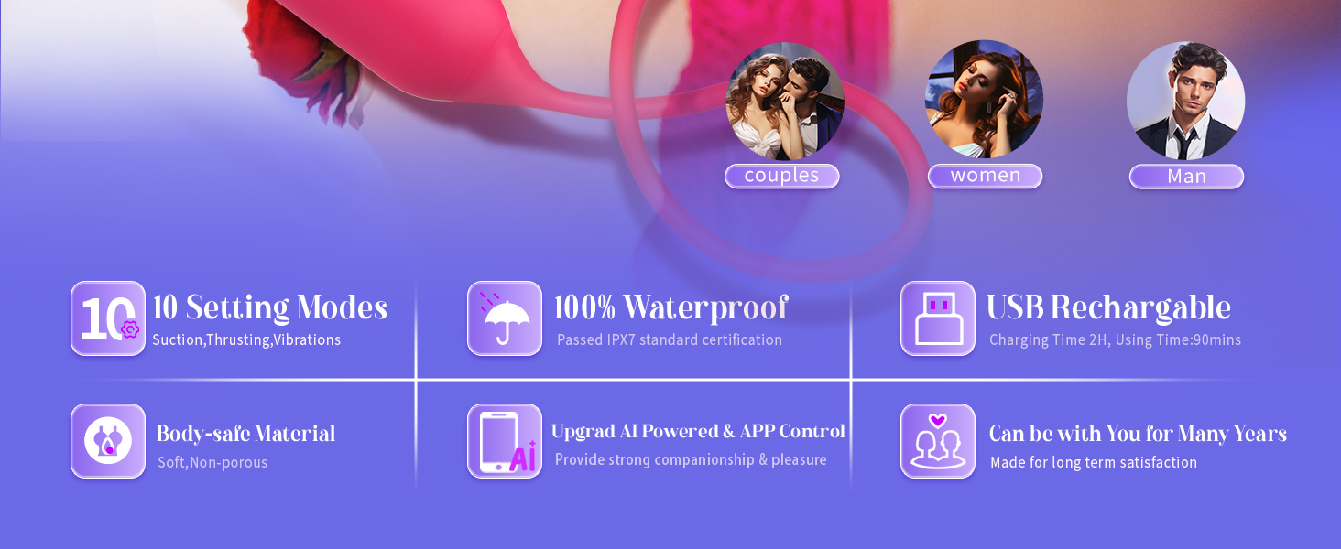
Task: Click the Charging Time 2H description
Action: [x=1116, y=340]
